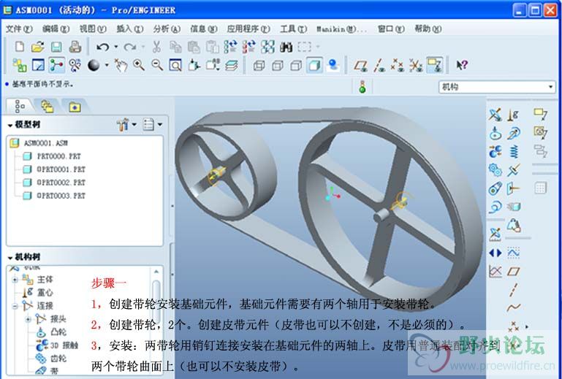Screen dimensions: 562x379
Task: Select PRT0000.PRT in model tree
Action: pyautogui.click(x=58, y=156)
